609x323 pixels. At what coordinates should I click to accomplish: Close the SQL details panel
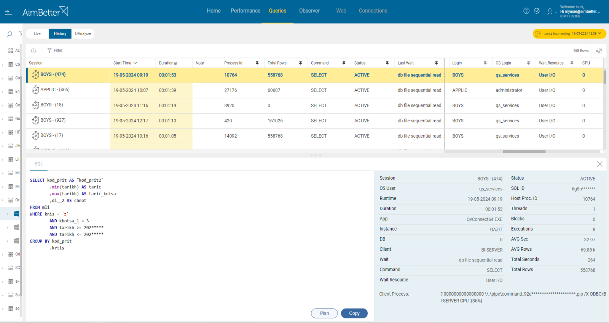click(600, 164)
